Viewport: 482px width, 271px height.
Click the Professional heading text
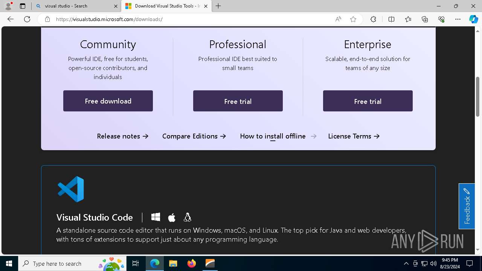pyautogui.click(x=238, y=44)
